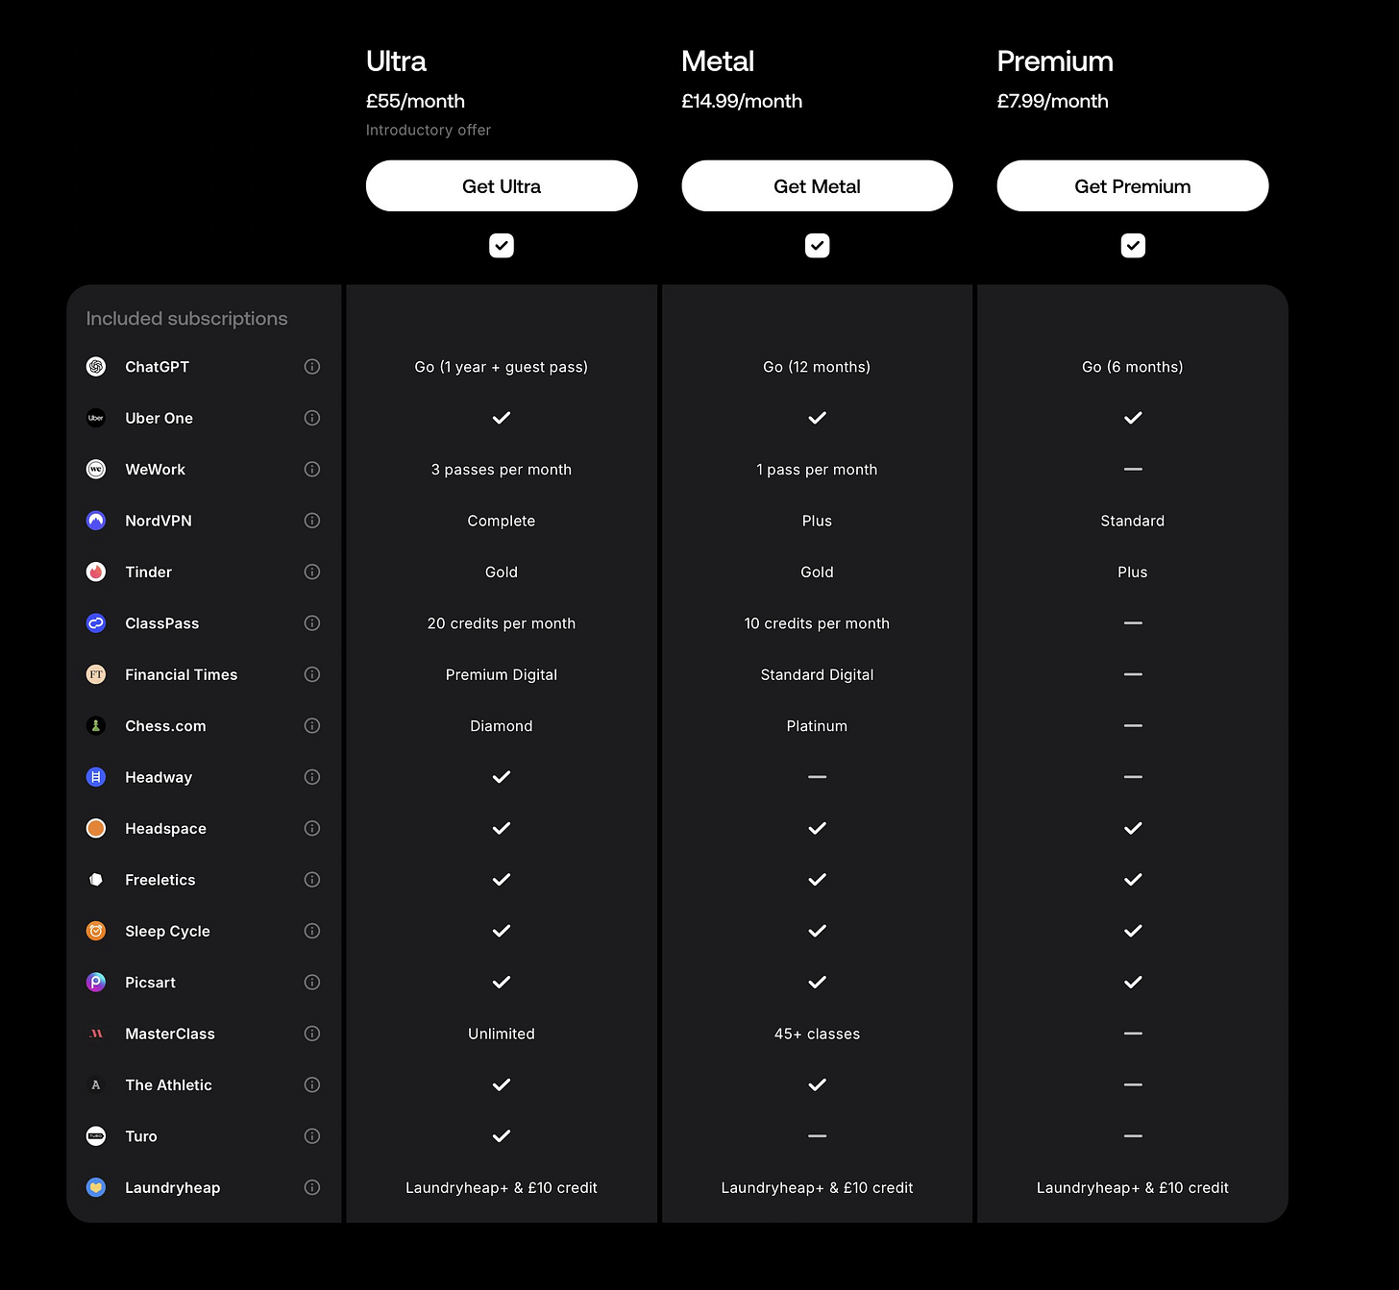Show info for MasterClass row
The image size is (1399, 1290).
312,1034
